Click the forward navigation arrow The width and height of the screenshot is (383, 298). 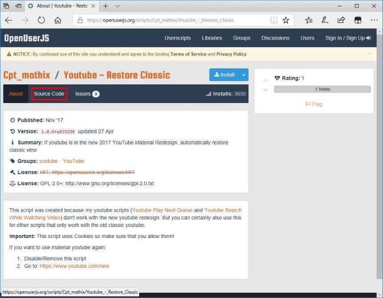25,20
